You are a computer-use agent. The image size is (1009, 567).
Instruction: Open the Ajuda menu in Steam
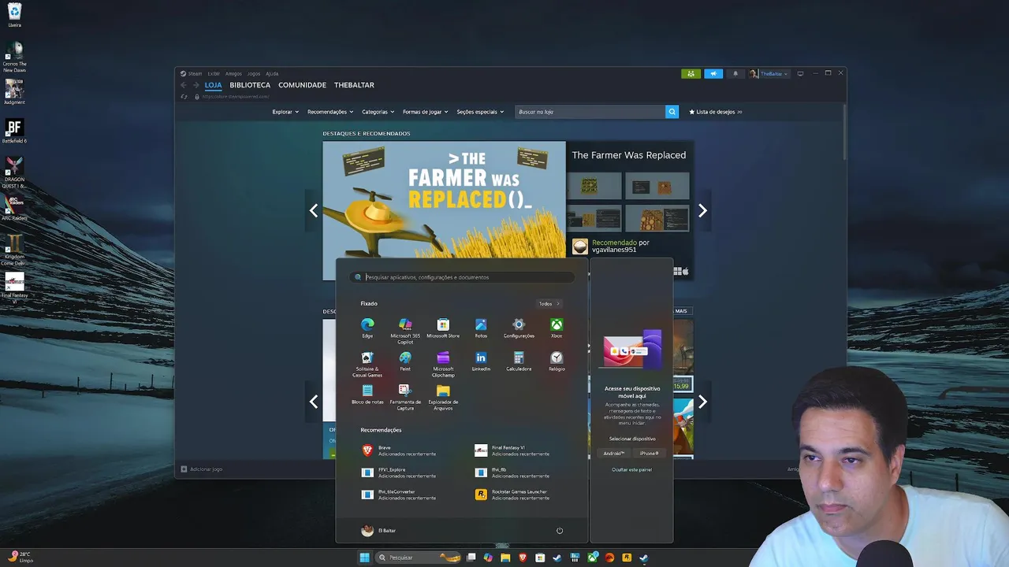tap(272, 73)
